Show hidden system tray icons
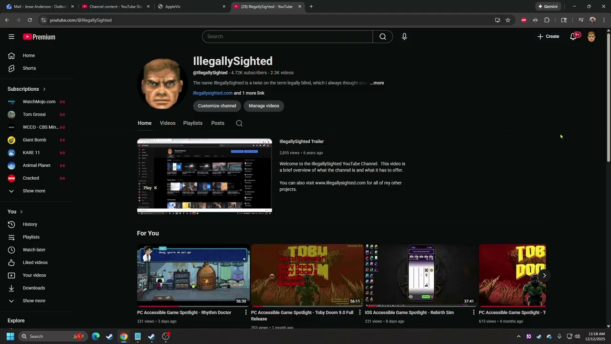The height and width of the screenshot is (344, 611). pos(518,336)
